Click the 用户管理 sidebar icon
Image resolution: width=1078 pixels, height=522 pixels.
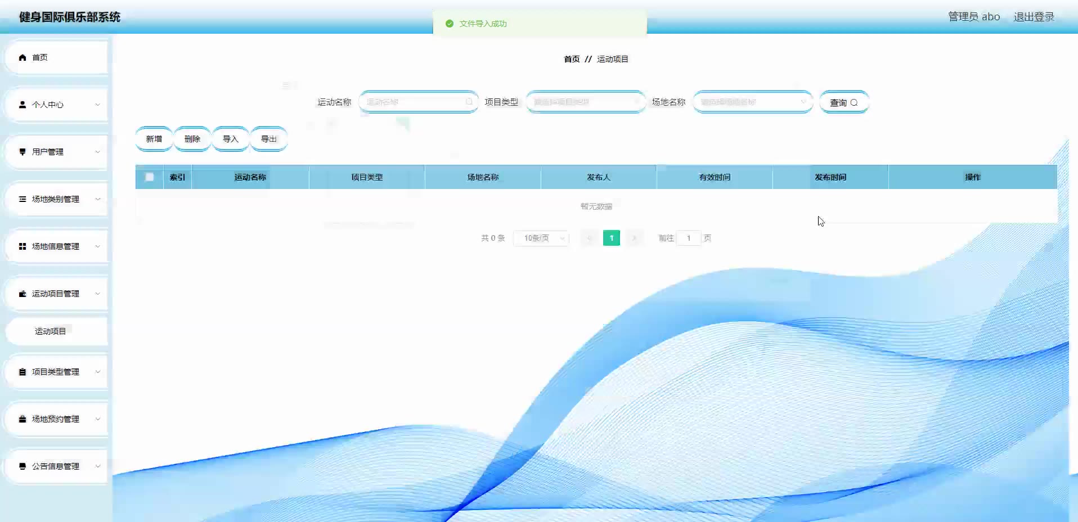(x=23, y=152)
